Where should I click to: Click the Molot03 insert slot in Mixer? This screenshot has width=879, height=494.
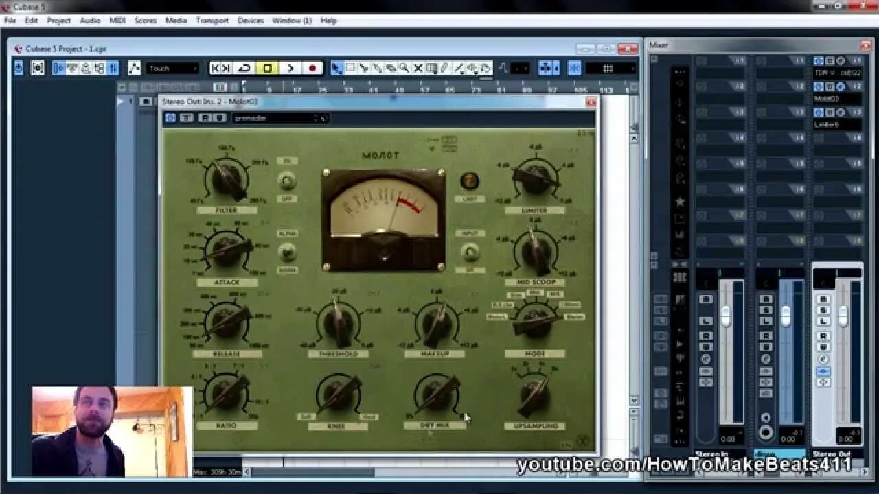[x=837, y=99]
